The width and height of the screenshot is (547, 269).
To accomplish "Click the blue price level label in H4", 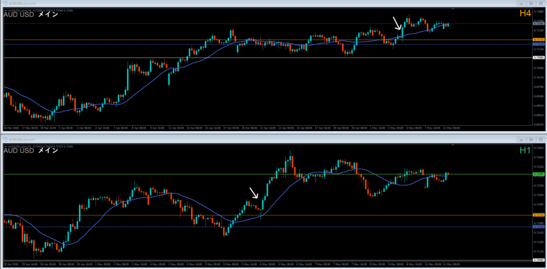I will coord(539,45).
